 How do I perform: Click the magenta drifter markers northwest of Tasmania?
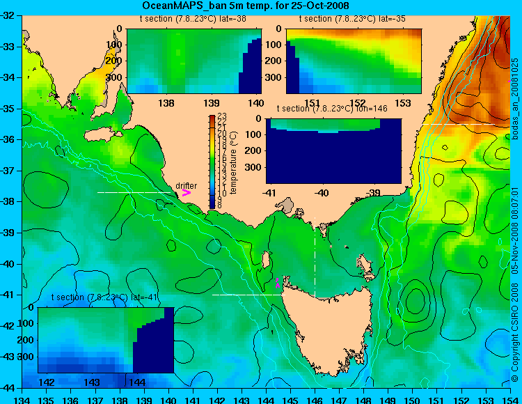277,283
